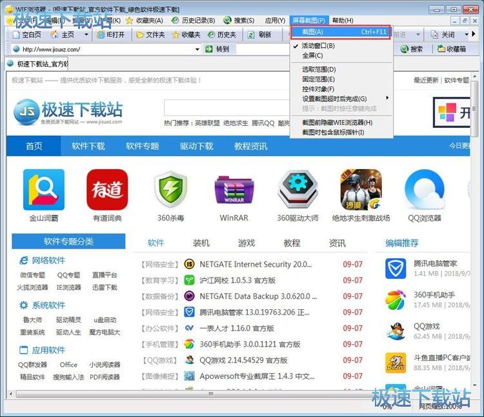The height and width of the screenshot is (417, 484).
Task: Click the 关闭 close tab toolbar button
Action: (x=443, y=35)
